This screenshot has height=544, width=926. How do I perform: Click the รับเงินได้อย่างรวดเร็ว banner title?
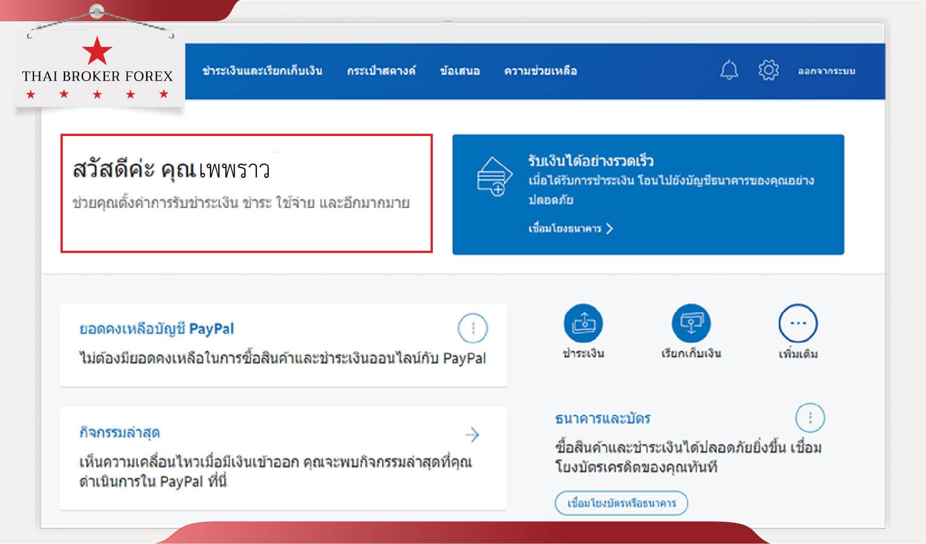591,160
